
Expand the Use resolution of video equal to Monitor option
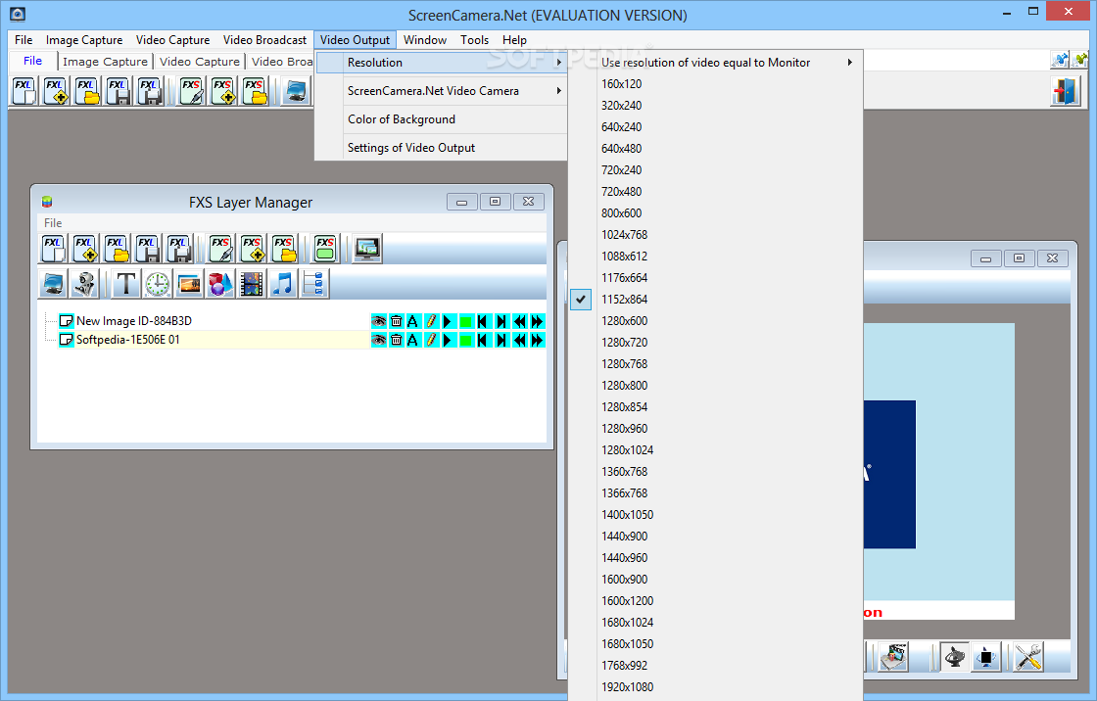(715, 63)
